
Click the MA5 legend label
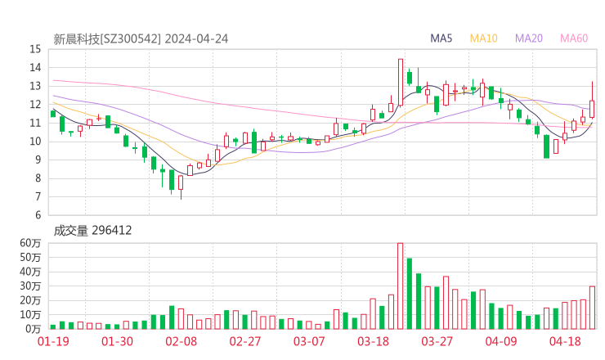[x=441, y=38]
